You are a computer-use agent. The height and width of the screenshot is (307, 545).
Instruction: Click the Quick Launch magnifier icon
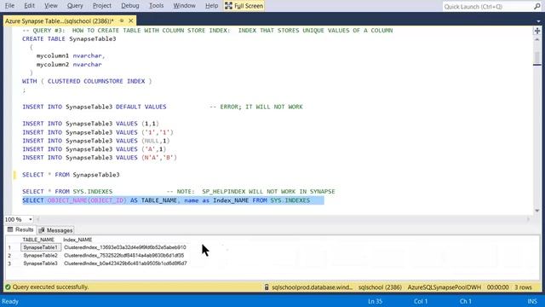(x=537, y=6)
